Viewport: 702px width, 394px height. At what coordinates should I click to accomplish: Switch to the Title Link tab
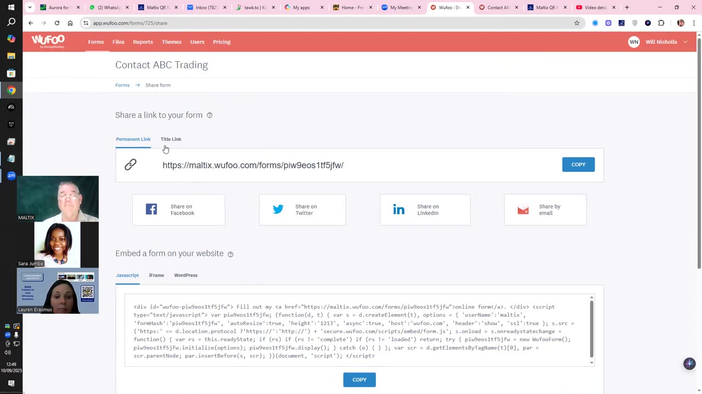pyautogui.click(x=171, y=139)
